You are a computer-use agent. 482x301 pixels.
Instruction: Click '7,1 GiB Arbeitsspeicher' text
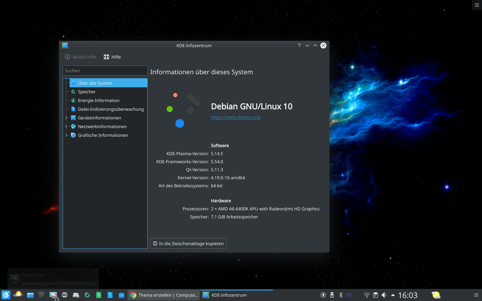coord(234,217)
